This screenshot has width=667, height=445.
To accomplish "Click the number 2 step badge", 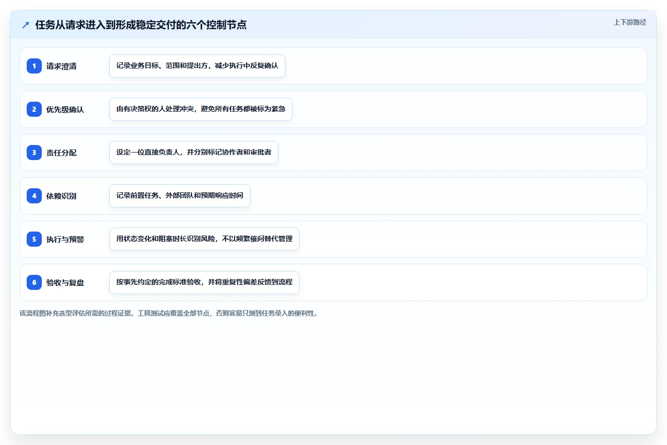I will tap(34, 109).
